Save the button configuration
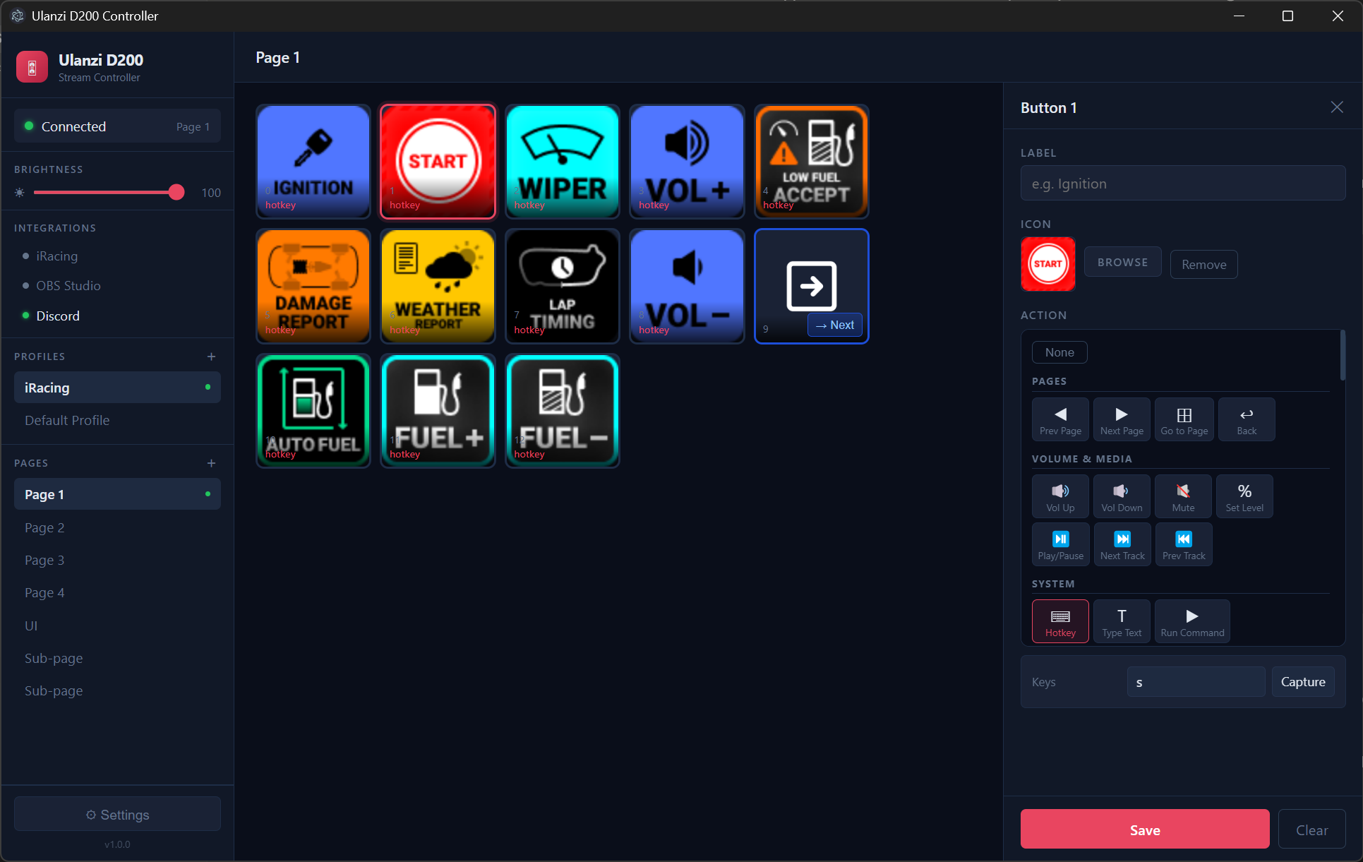 point(1145,830)
